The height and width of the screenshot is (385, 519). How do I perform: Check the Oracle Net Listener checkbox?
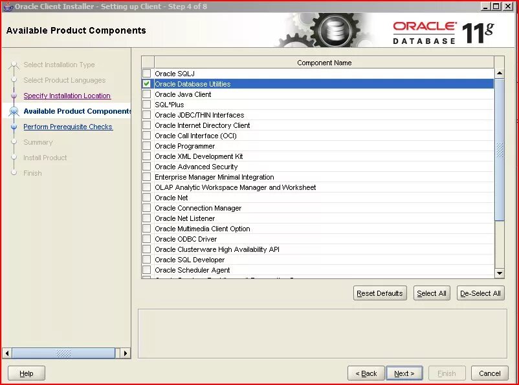point(147,218)
